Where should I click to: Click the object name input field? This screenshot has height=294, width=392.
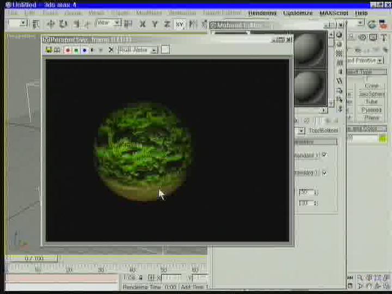[362, 139]
